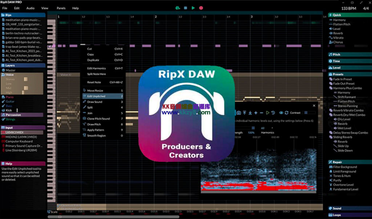Select the Move/Resize tool
The width and height of the screenshot is (372, 219).
103,90
